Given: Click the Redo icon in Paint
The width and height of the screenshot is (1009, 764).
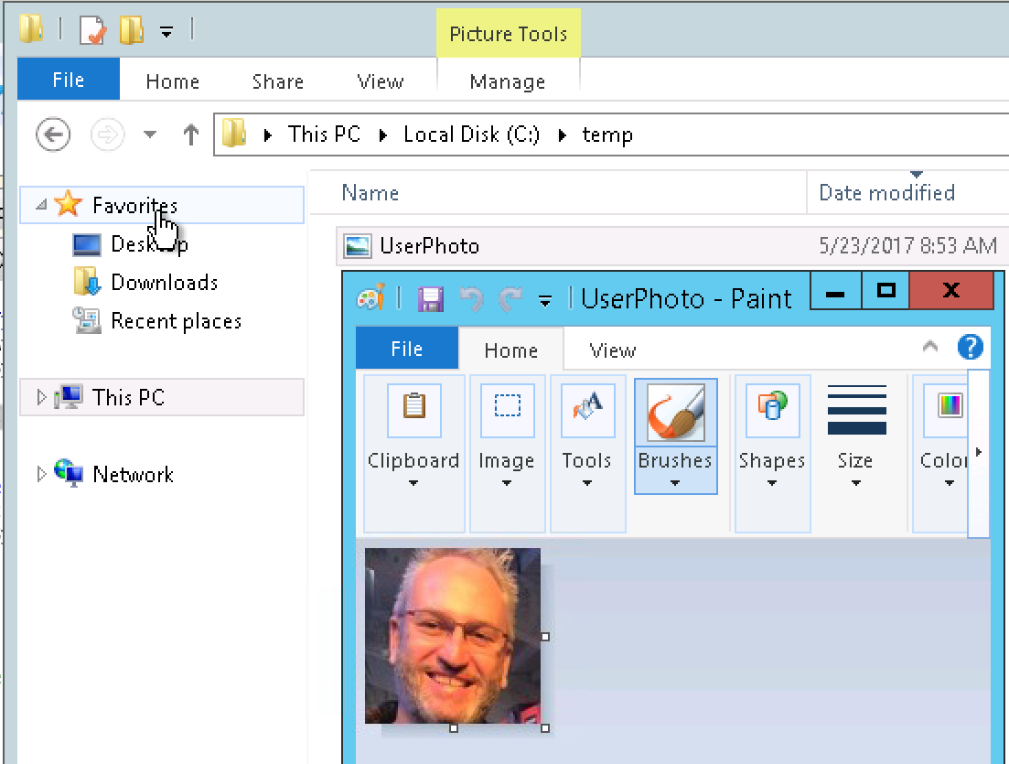Looking at the screenshot, I should tap(515, 300).
